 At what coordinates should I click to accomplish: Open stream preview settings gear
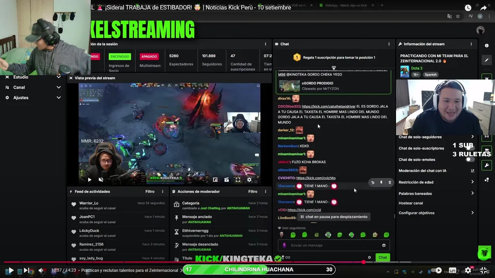[249, 180]
